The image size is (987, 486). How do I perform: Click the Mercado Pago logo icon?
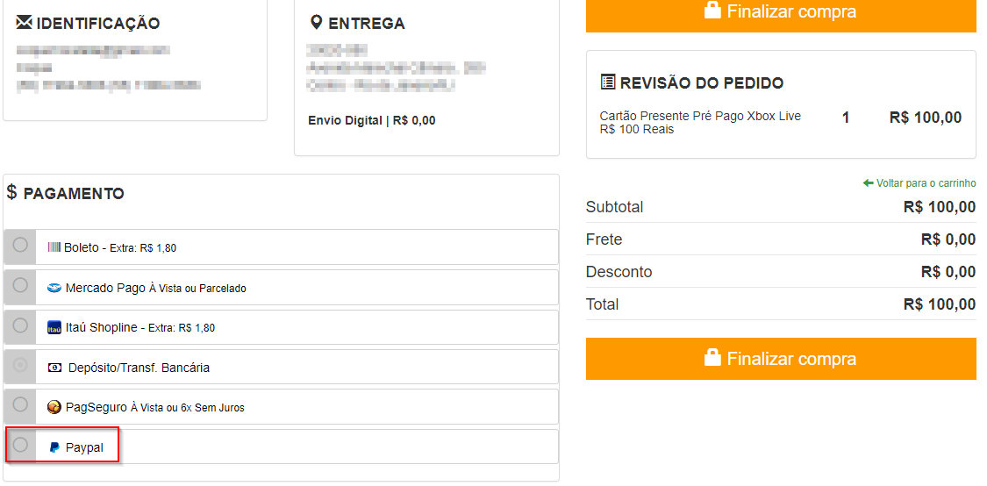click(54, 288)
